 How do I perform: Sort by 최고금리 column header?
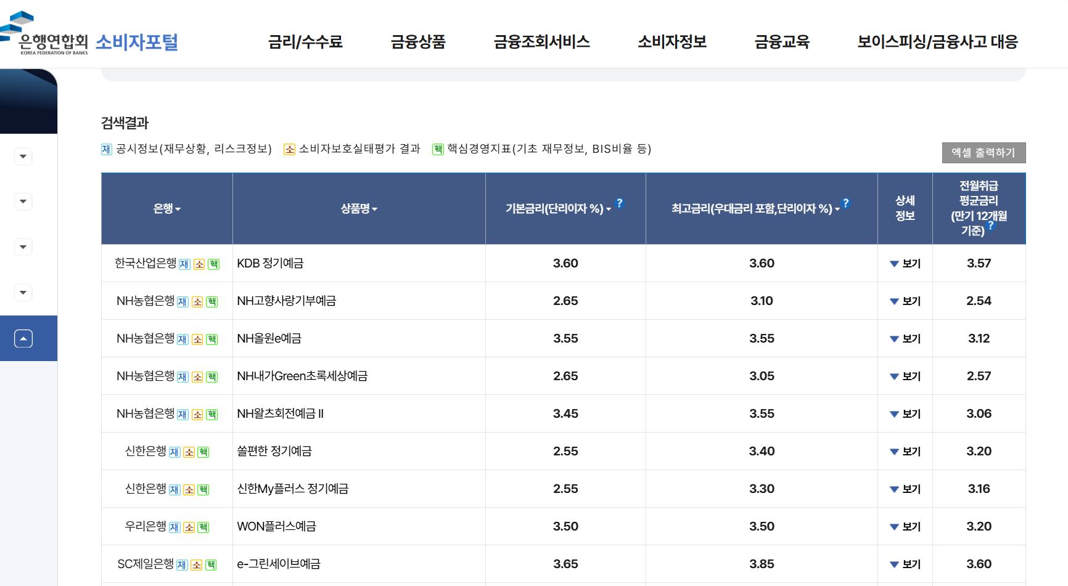point(755,209)
